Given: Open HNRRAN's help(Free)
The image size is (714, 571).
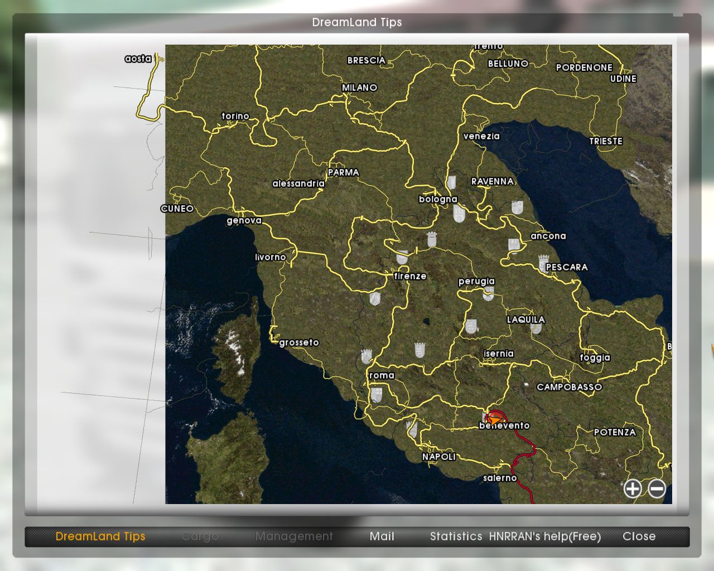Looking at the screenshot, I should pos(545,536).
